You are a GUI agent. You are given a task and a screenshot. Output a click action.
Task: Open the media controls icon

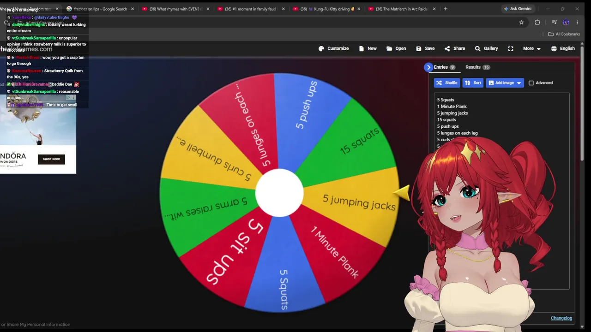point(554,22)
